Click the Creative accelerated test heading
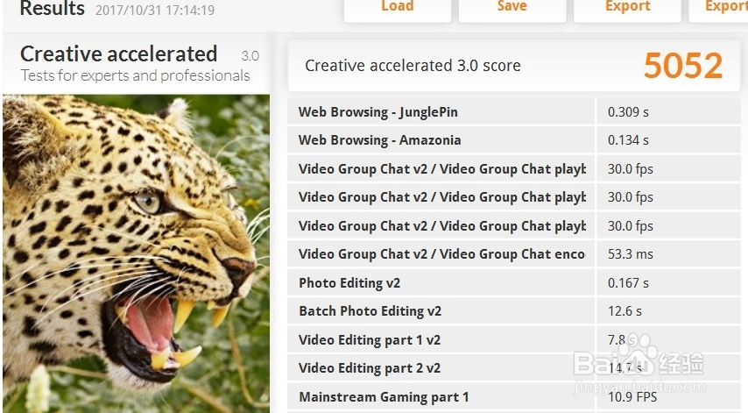The image size is (748, 413). click(118, 54)
